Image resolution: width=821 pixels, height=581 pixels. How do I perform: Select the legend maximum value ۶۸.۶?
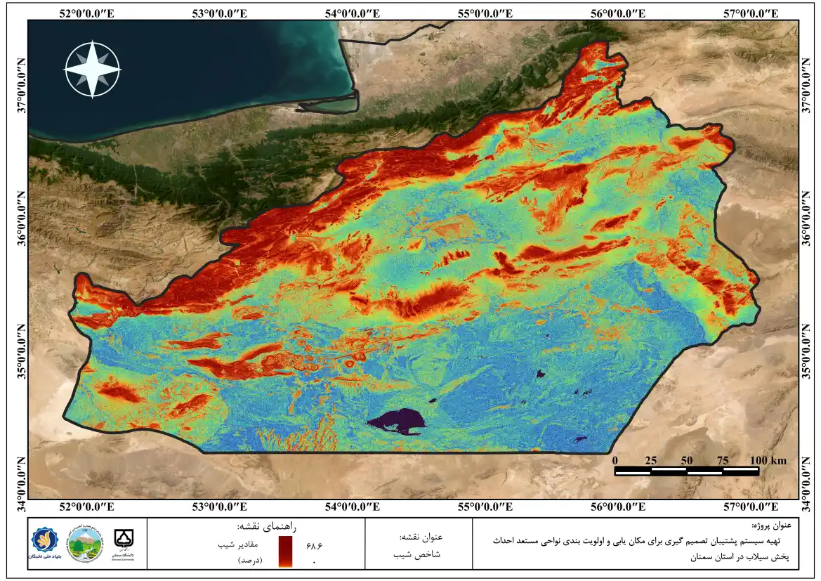click(x=314, y=546)
